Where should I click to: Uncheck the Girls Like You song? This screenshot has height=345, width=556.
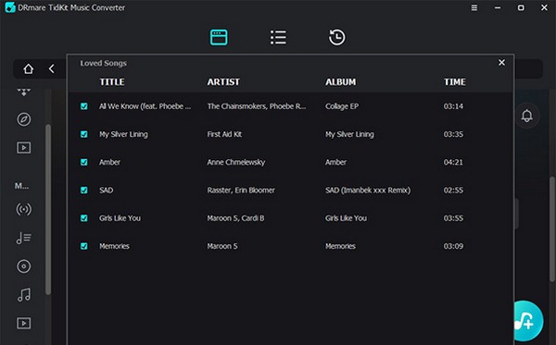(x=84, y=218)
